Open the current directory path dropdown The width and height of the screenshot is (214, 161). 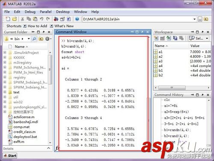tap(194, 19)
